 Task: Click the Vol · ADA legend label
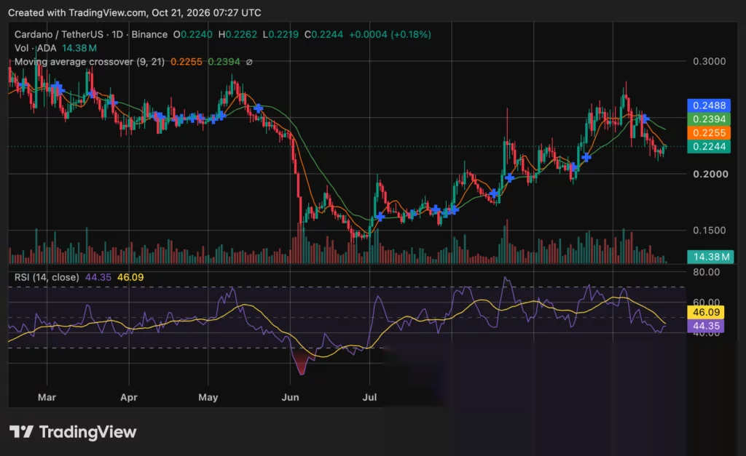pos(35,48)
